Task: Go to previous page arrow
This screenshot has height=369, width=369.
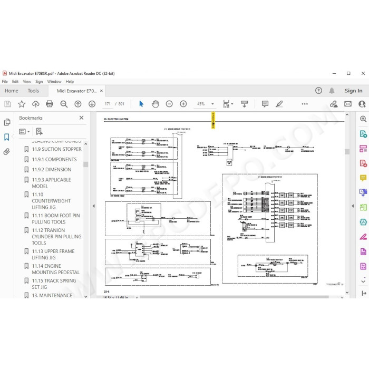Action: pos(78,104)
